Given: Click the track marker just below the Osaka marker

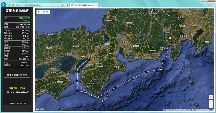Looking at the screenshot, I should 80,66.
